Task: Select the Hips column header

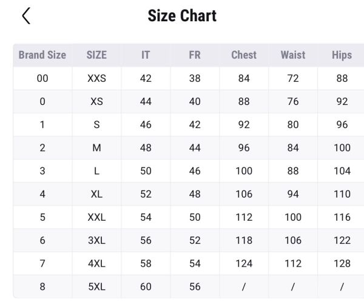Action: point(342,55)
